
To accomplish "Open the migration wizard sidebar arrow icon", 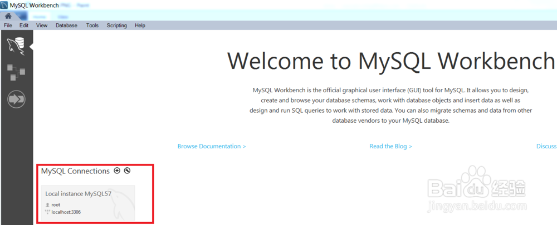I will pyautogui.click(x=16, y=99).
